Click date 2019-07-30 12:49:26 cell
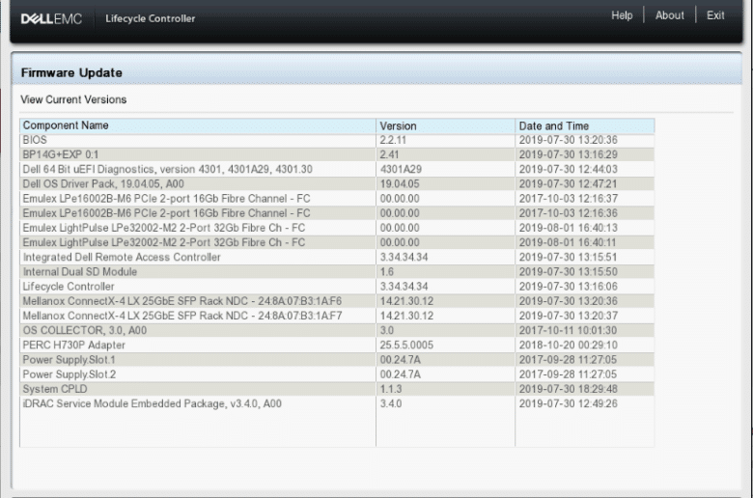The image size is (753, 498). (x=585, y=403)
